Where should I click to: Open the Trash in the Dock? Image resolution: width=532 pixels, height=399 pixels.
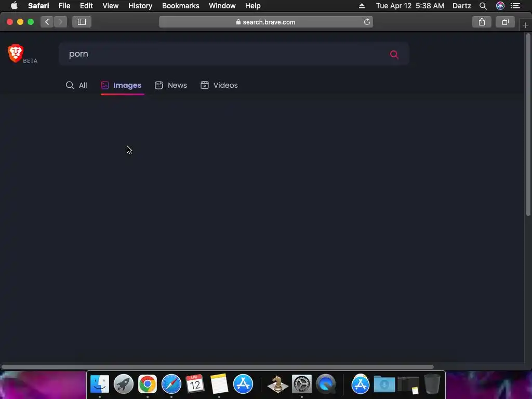pyautogui.click(x=432, y=384)
